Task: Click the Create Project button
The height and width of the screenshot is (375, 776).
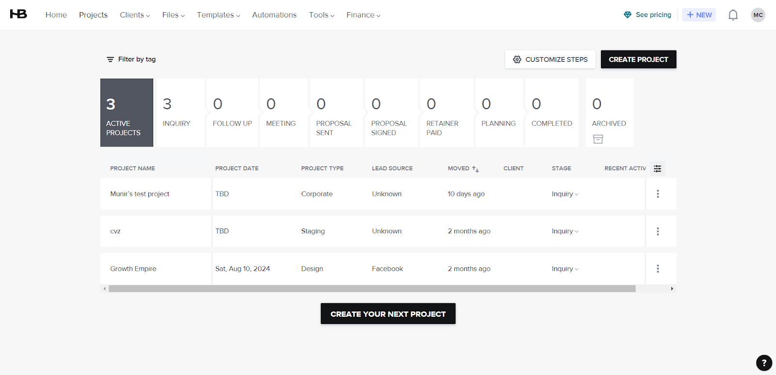Action: pyautogui.click(x=638, y=59)
